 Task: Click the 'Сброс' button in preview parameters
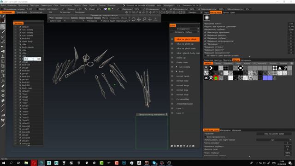(x=82, y=18)
